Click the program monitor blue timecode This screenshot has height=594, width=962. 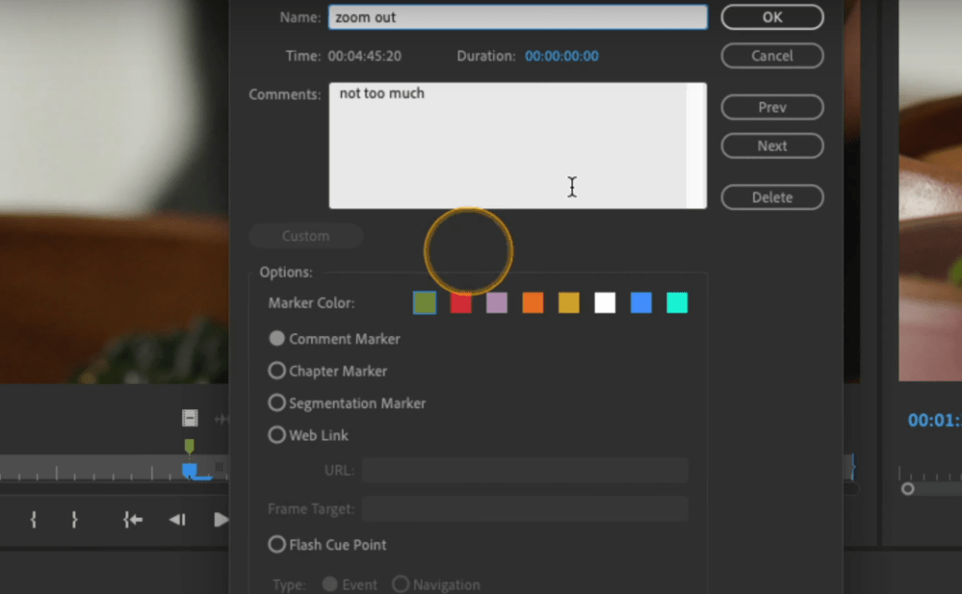coord(935,419)
